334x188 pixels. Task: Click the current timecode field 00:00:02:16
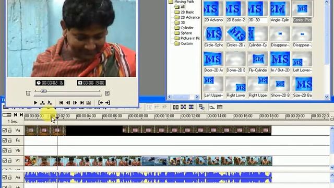pyautogui.click(x=50, y=83)
